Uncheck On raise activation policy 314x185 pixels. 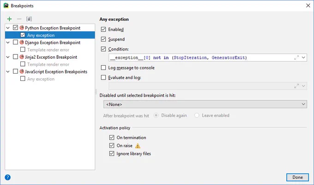(112, 146)
